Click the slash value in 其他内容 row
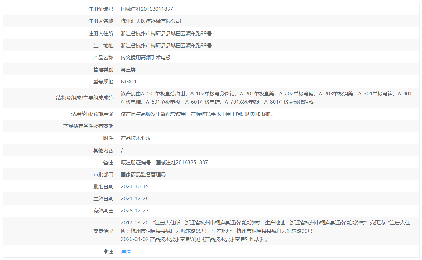The height and width of the screenshot is (260, 422). tap(122, 150)
